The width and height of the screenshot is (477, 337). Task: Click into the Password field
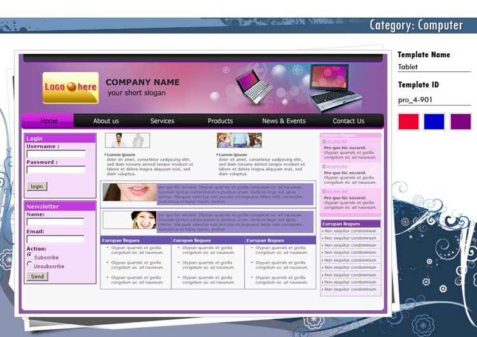(x=56, y=170)
